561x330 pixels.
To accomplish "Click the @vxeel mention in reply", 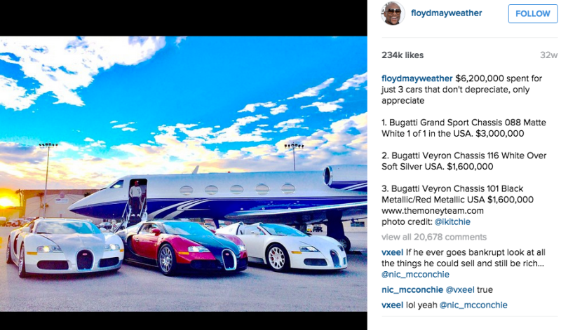I will click(460, 289).
